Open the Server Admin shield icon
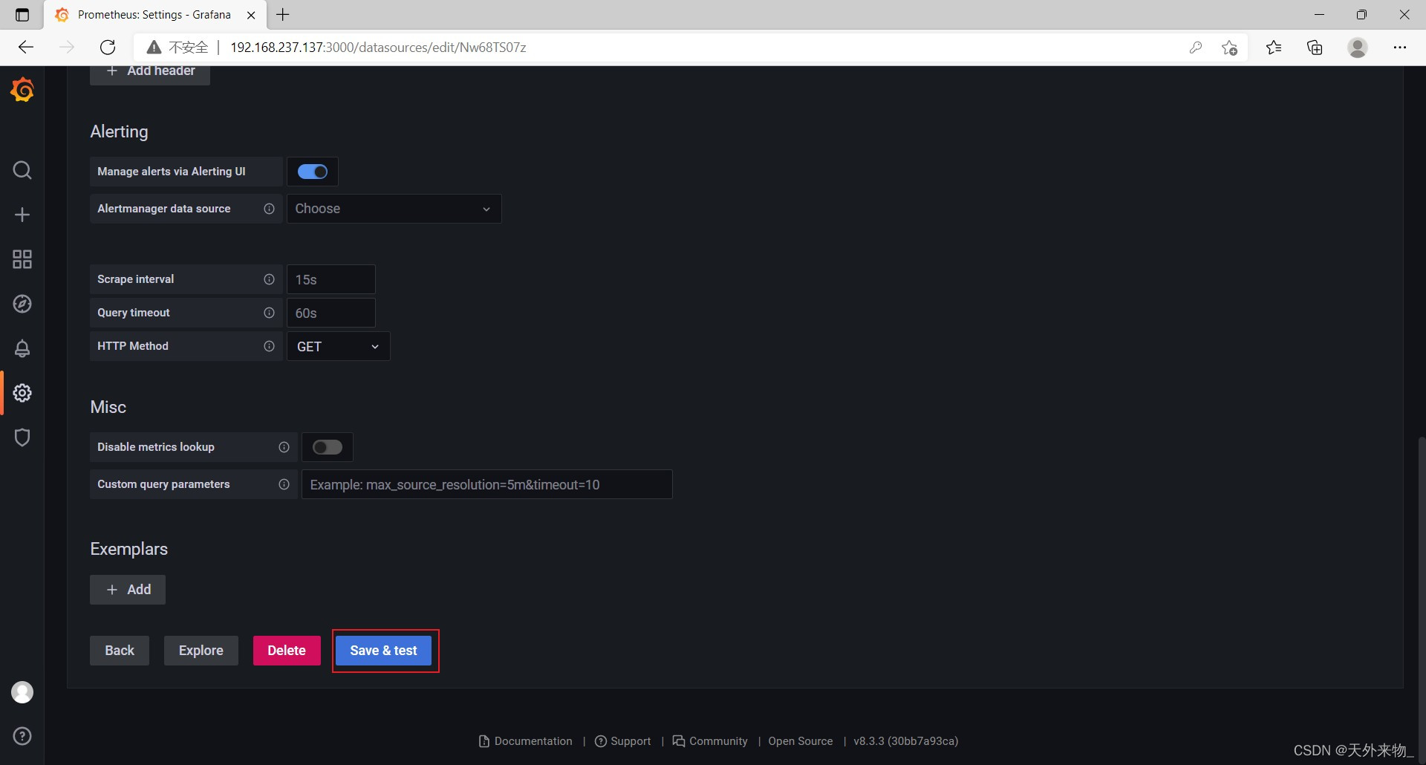 pyautogui.click(x=22, y=437)
